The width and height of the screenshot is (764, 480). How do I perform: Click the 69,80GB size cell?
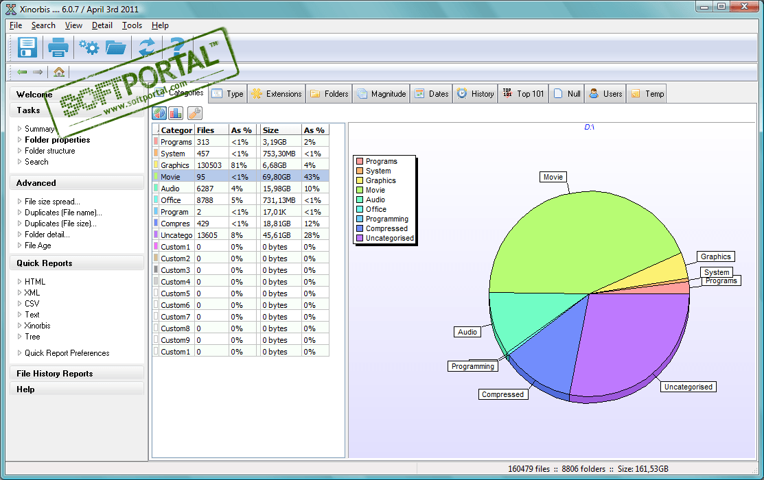(280, 177)
